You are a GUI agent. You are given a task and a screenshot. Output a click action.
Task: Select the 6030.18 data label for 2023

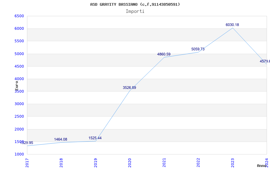[232, 25]
